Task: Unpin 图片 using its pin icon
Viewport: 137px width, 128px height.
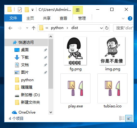Action: click(x=45, y=72)
